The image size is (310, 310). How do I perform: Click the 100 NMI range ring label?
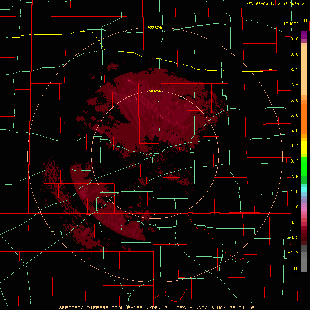click(x=155, y=27)
